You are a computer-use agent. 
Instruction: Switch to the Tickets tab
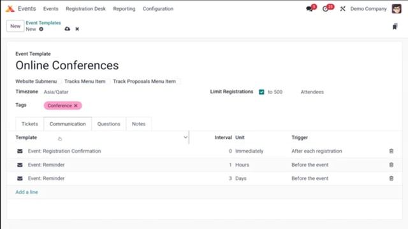[x=30, y=124]
